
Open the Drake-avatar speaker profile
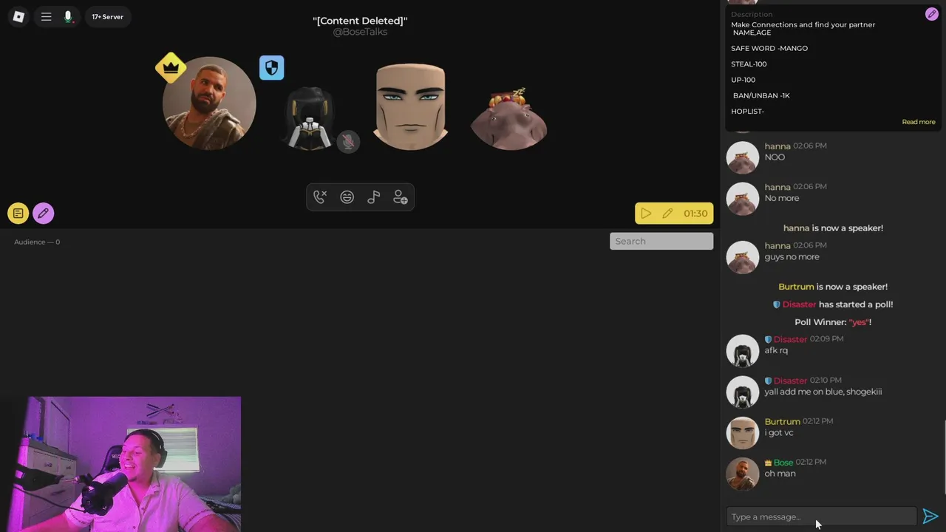tap(209, 103)
